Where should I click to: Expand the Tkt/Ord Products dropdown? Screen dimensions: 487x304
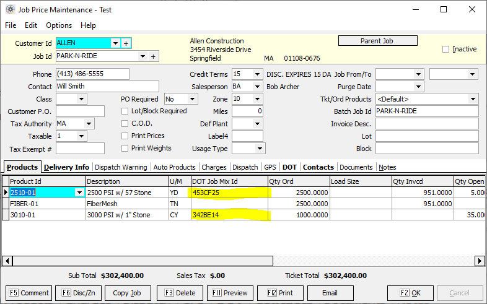click(473, 99)
